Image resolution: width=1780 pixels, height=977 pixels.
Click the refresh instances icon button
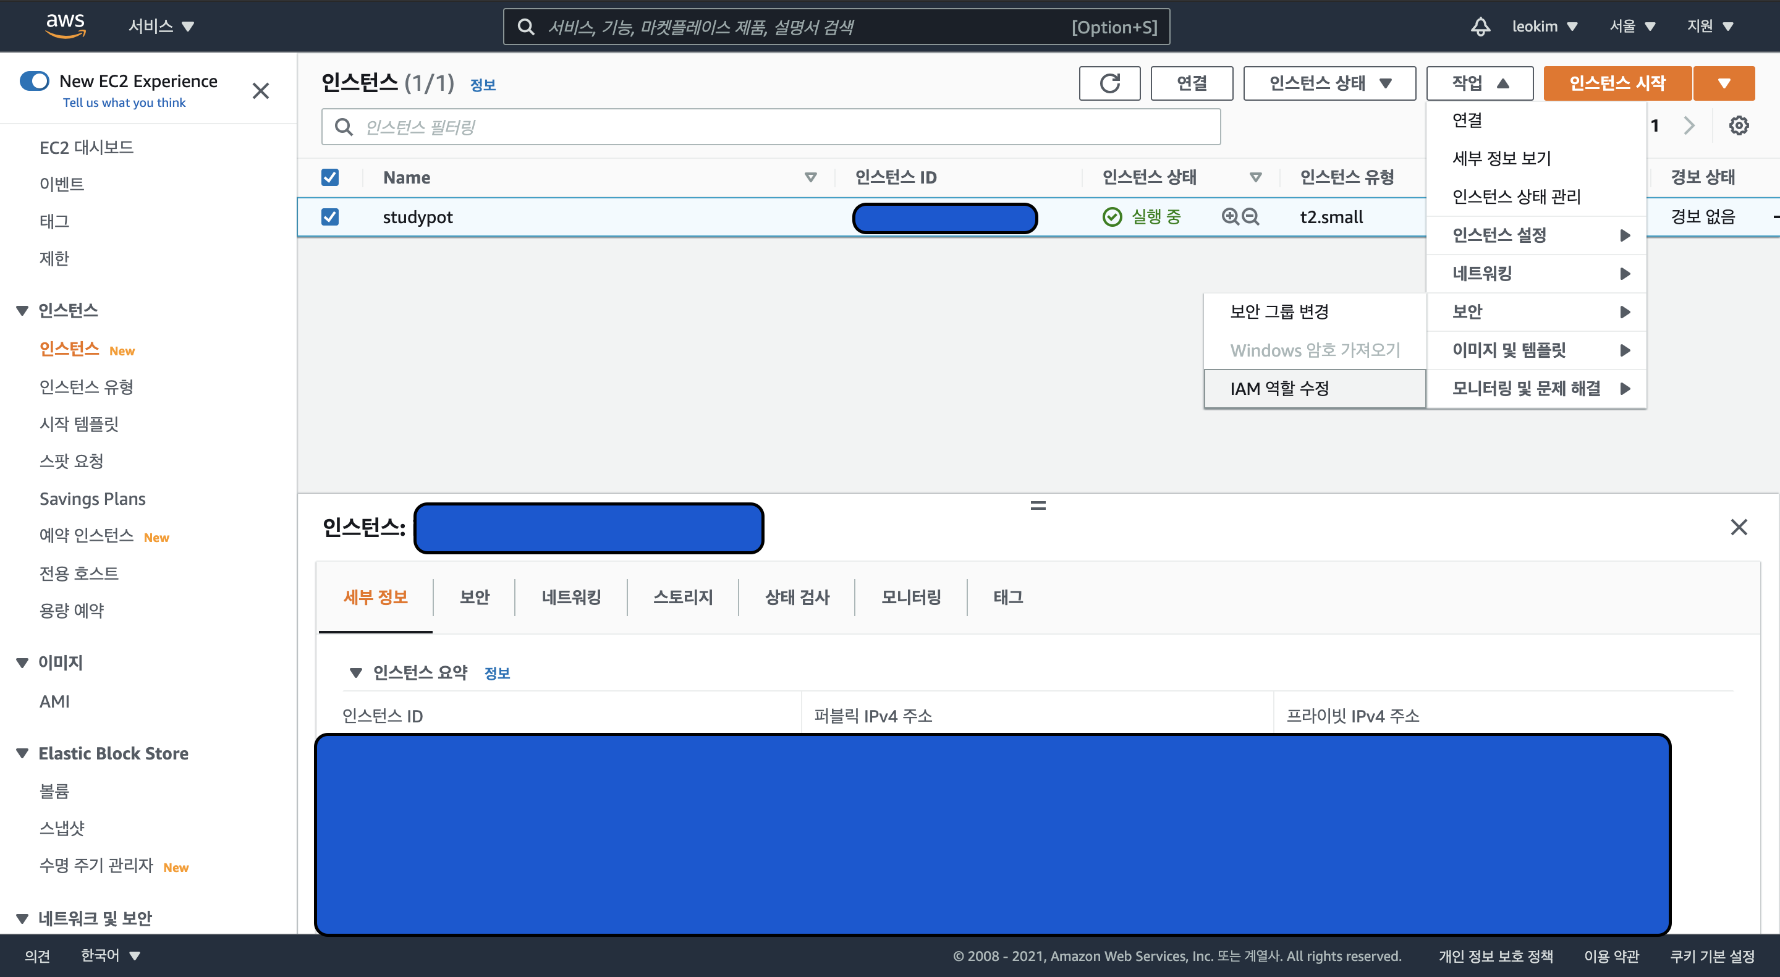1109,83
